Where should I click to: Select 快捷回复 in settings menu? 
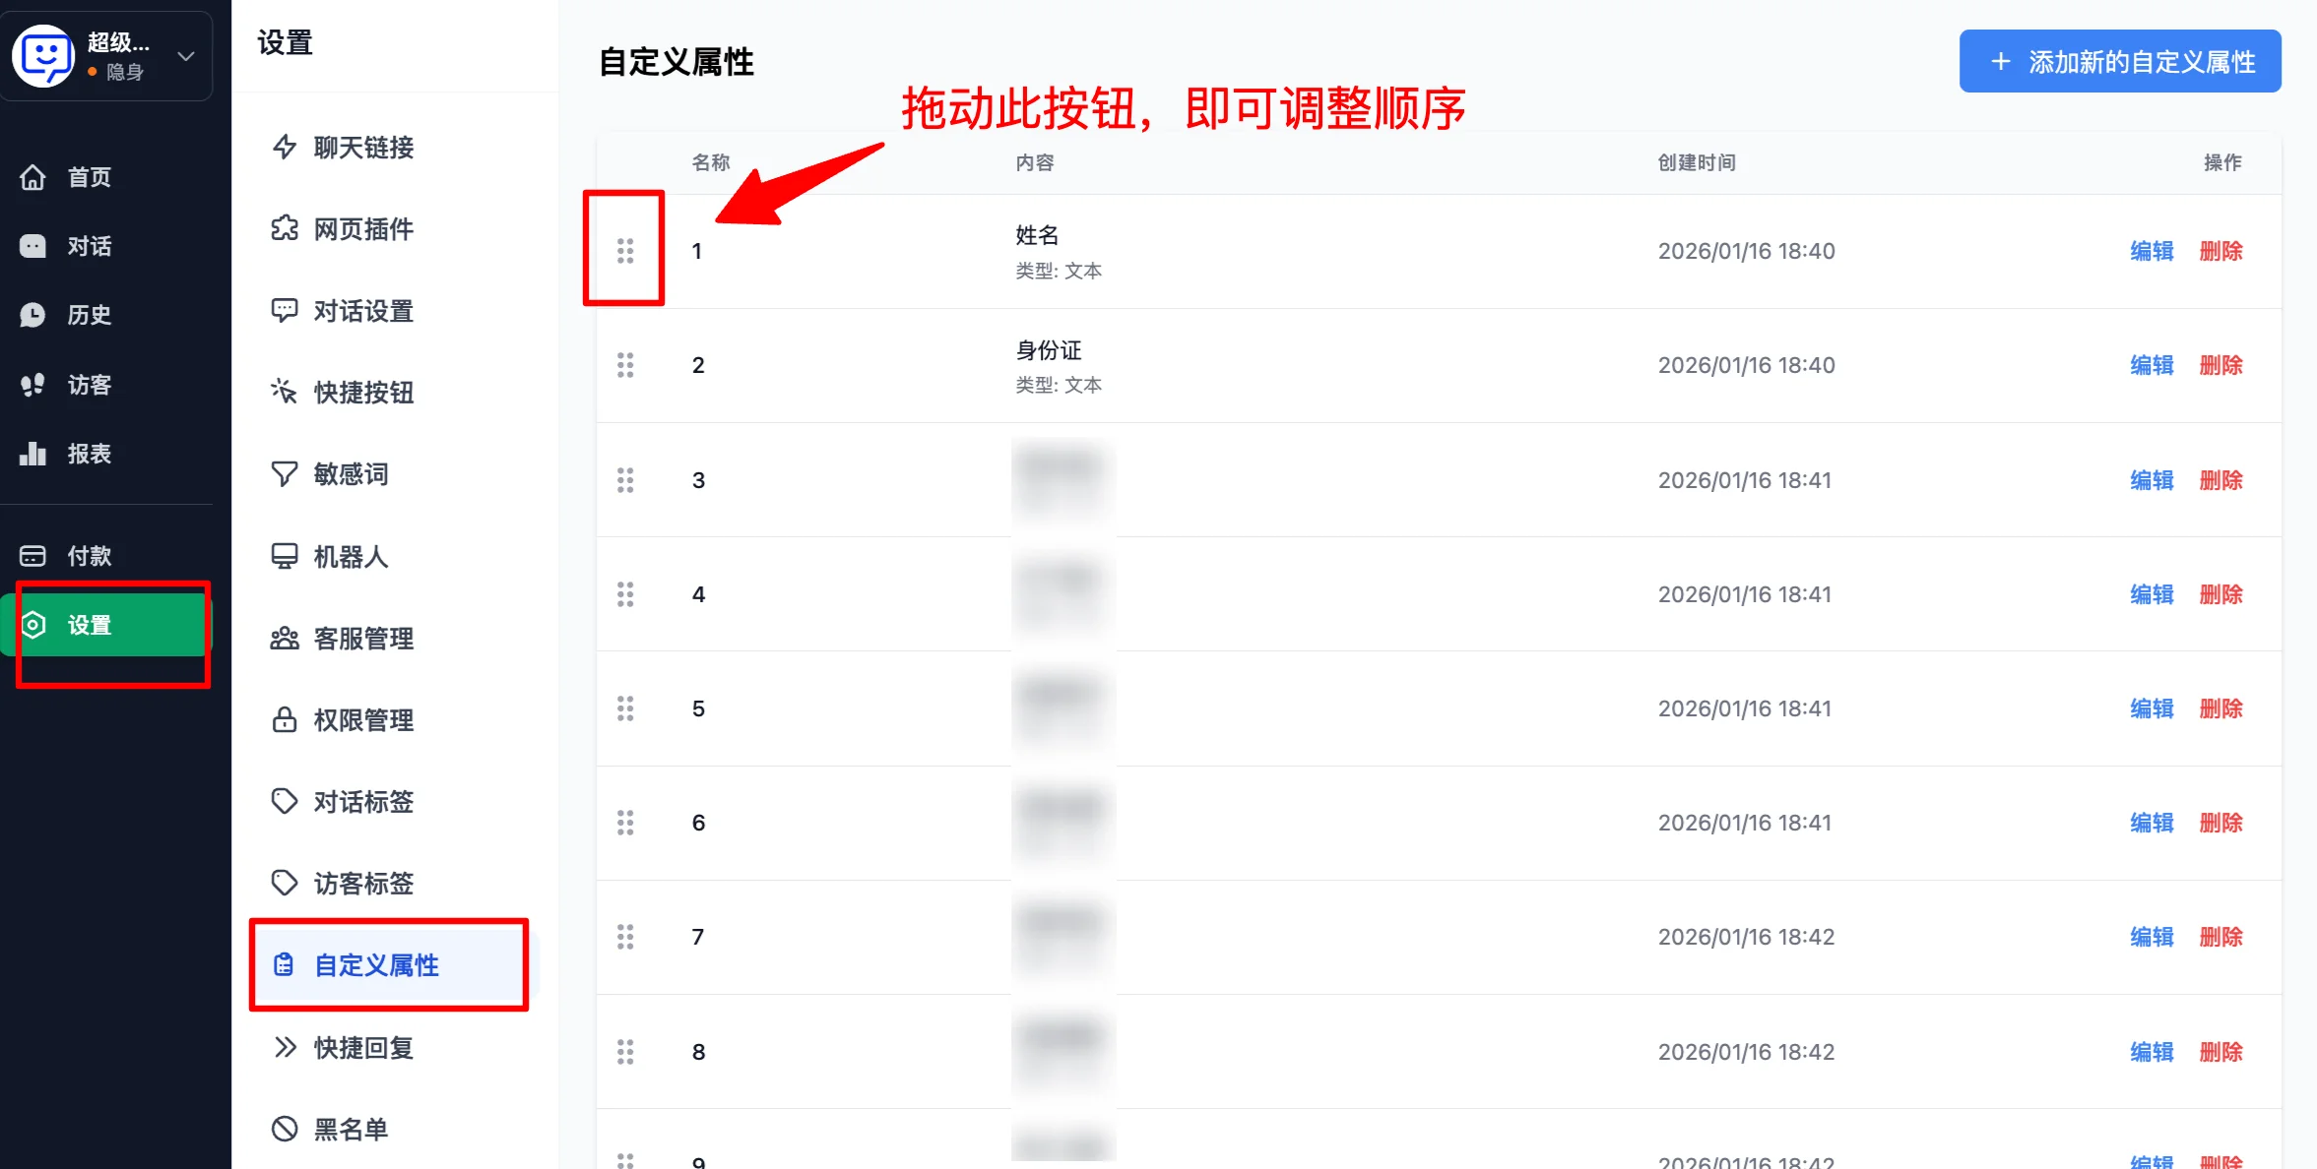coord(363,1048)
